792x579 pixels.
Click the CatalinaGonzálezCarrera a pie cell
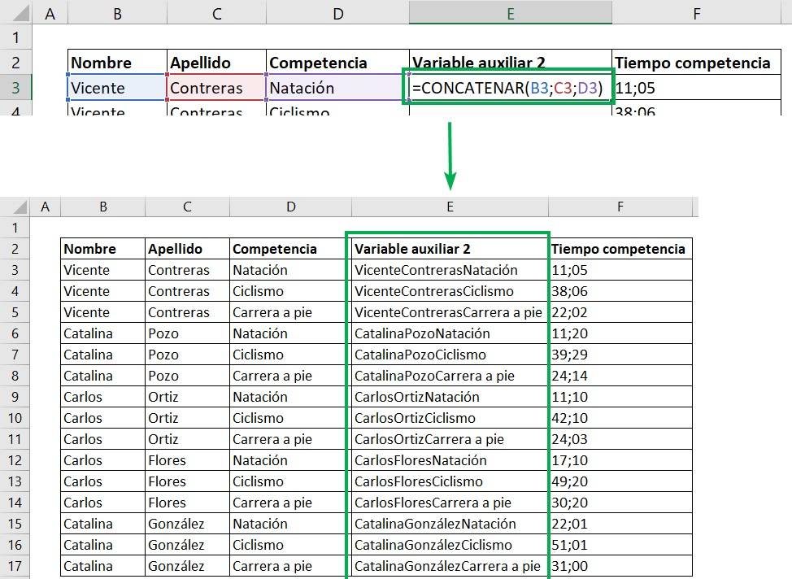click(449, 566)
